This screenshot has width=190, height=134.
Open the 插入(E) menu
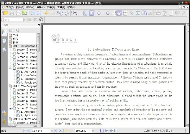[x=20, y=7]
